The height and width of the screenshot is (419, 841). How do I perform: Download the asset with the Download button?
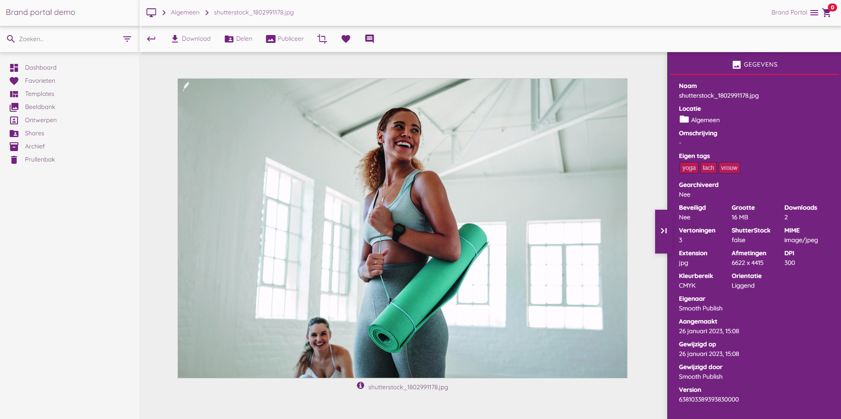tap(191, 39)
